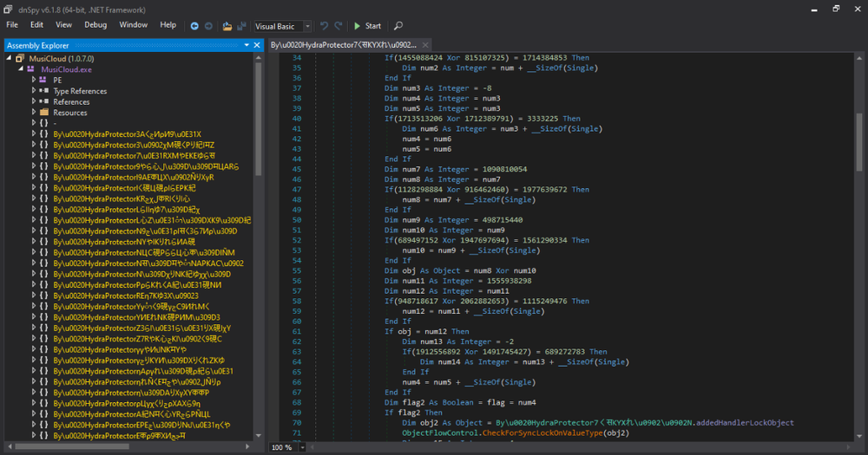Open the Window menu
Image resolution: width=868 pixels, height=455 pixels.
click(133, 25)
